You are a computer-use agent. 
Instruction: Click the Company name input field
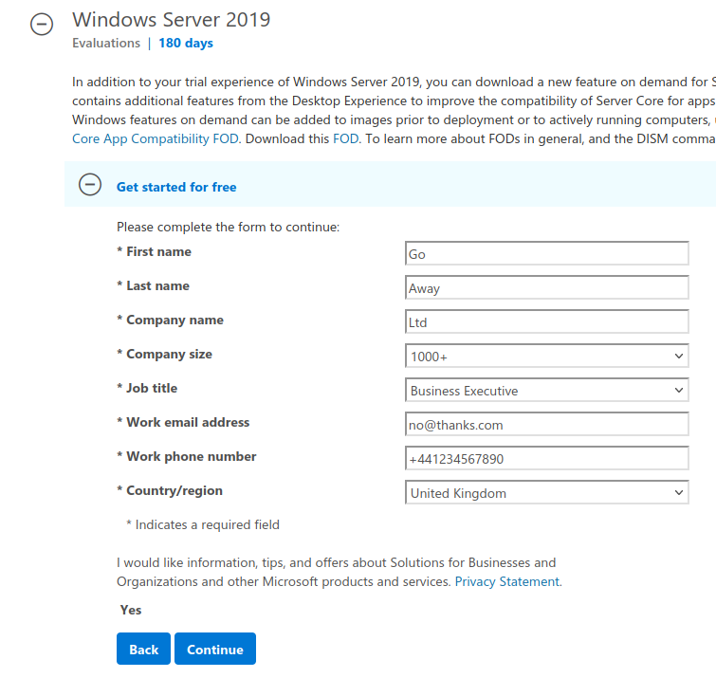(546, 321)
